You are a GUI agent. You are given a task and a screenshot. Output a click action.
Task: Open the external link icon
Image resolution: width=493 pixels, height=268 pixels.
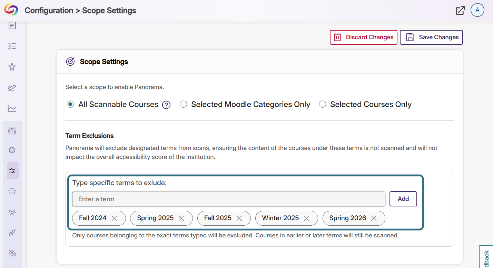click(460, 10)
